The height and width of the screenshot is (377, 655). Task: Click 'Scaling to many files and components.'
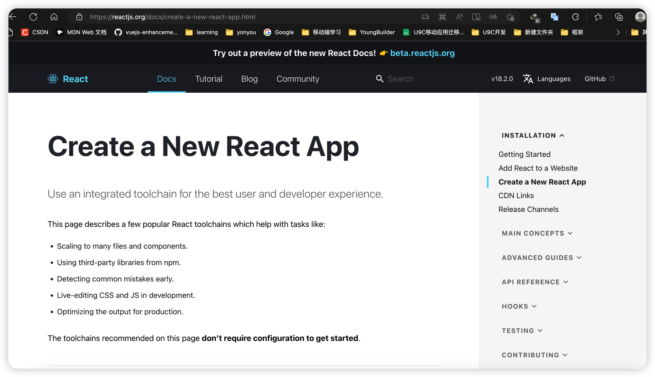coord(122,246)
